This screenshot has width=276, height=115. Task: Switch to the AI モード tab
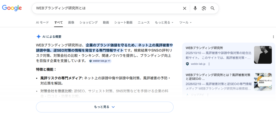point(42,23)
